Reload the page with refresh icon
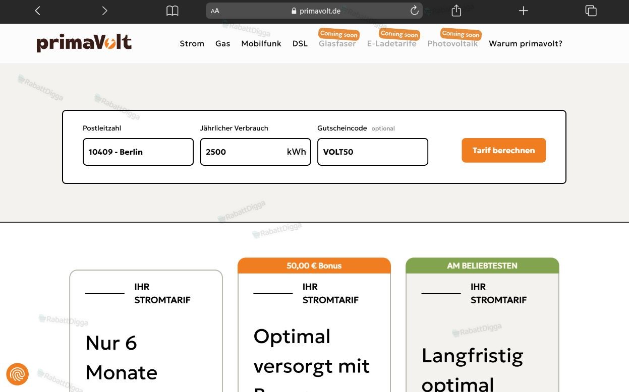 414,11
